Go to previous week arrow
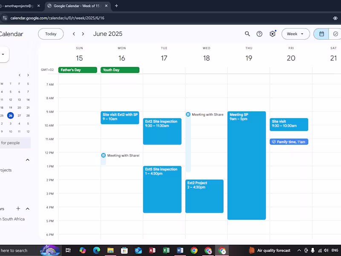The image size is (341, 256). [74, 34]
